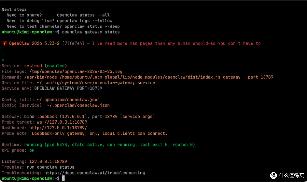Click the Config (service) openclaw.json path
Viewport: 307px width, 182px height.
[78, 105]
